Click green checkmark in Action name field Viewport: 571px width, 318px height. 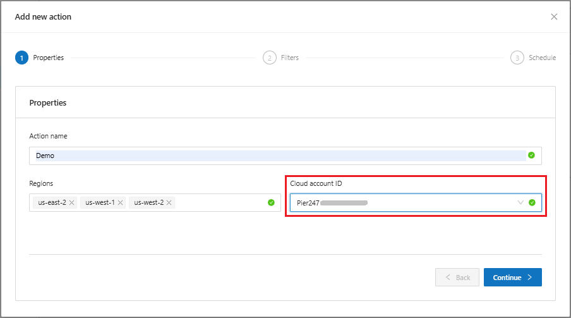(531, 155)
